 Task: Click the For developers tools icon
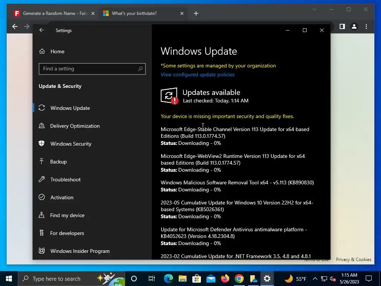(42, 233)
